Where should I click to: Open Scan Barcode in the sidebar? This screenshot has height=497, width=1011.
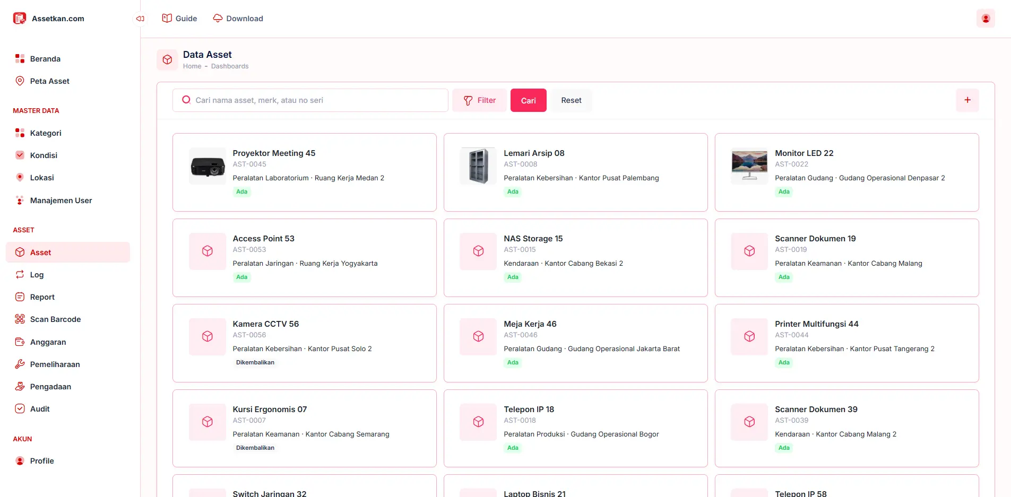coord(68,319)
